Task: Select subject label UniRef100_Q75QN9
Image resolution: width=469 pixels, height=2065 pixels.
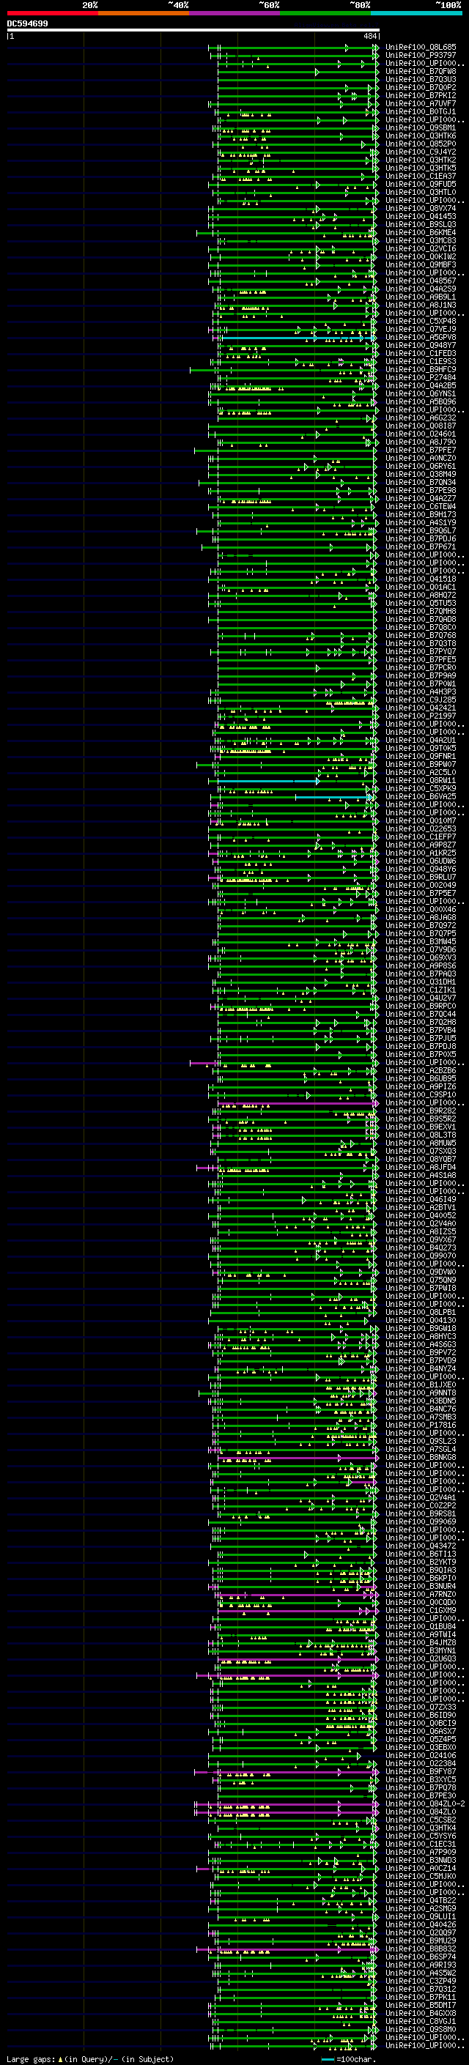Action: pos(421,1280)
